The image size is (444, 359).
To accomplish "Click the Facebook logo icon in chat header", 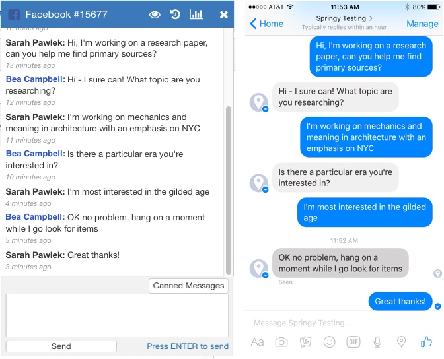I will point(14,15).
